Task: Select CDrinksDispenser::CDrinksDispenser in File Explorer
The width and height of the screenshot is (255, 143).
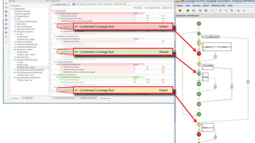Action: point(30,70)
